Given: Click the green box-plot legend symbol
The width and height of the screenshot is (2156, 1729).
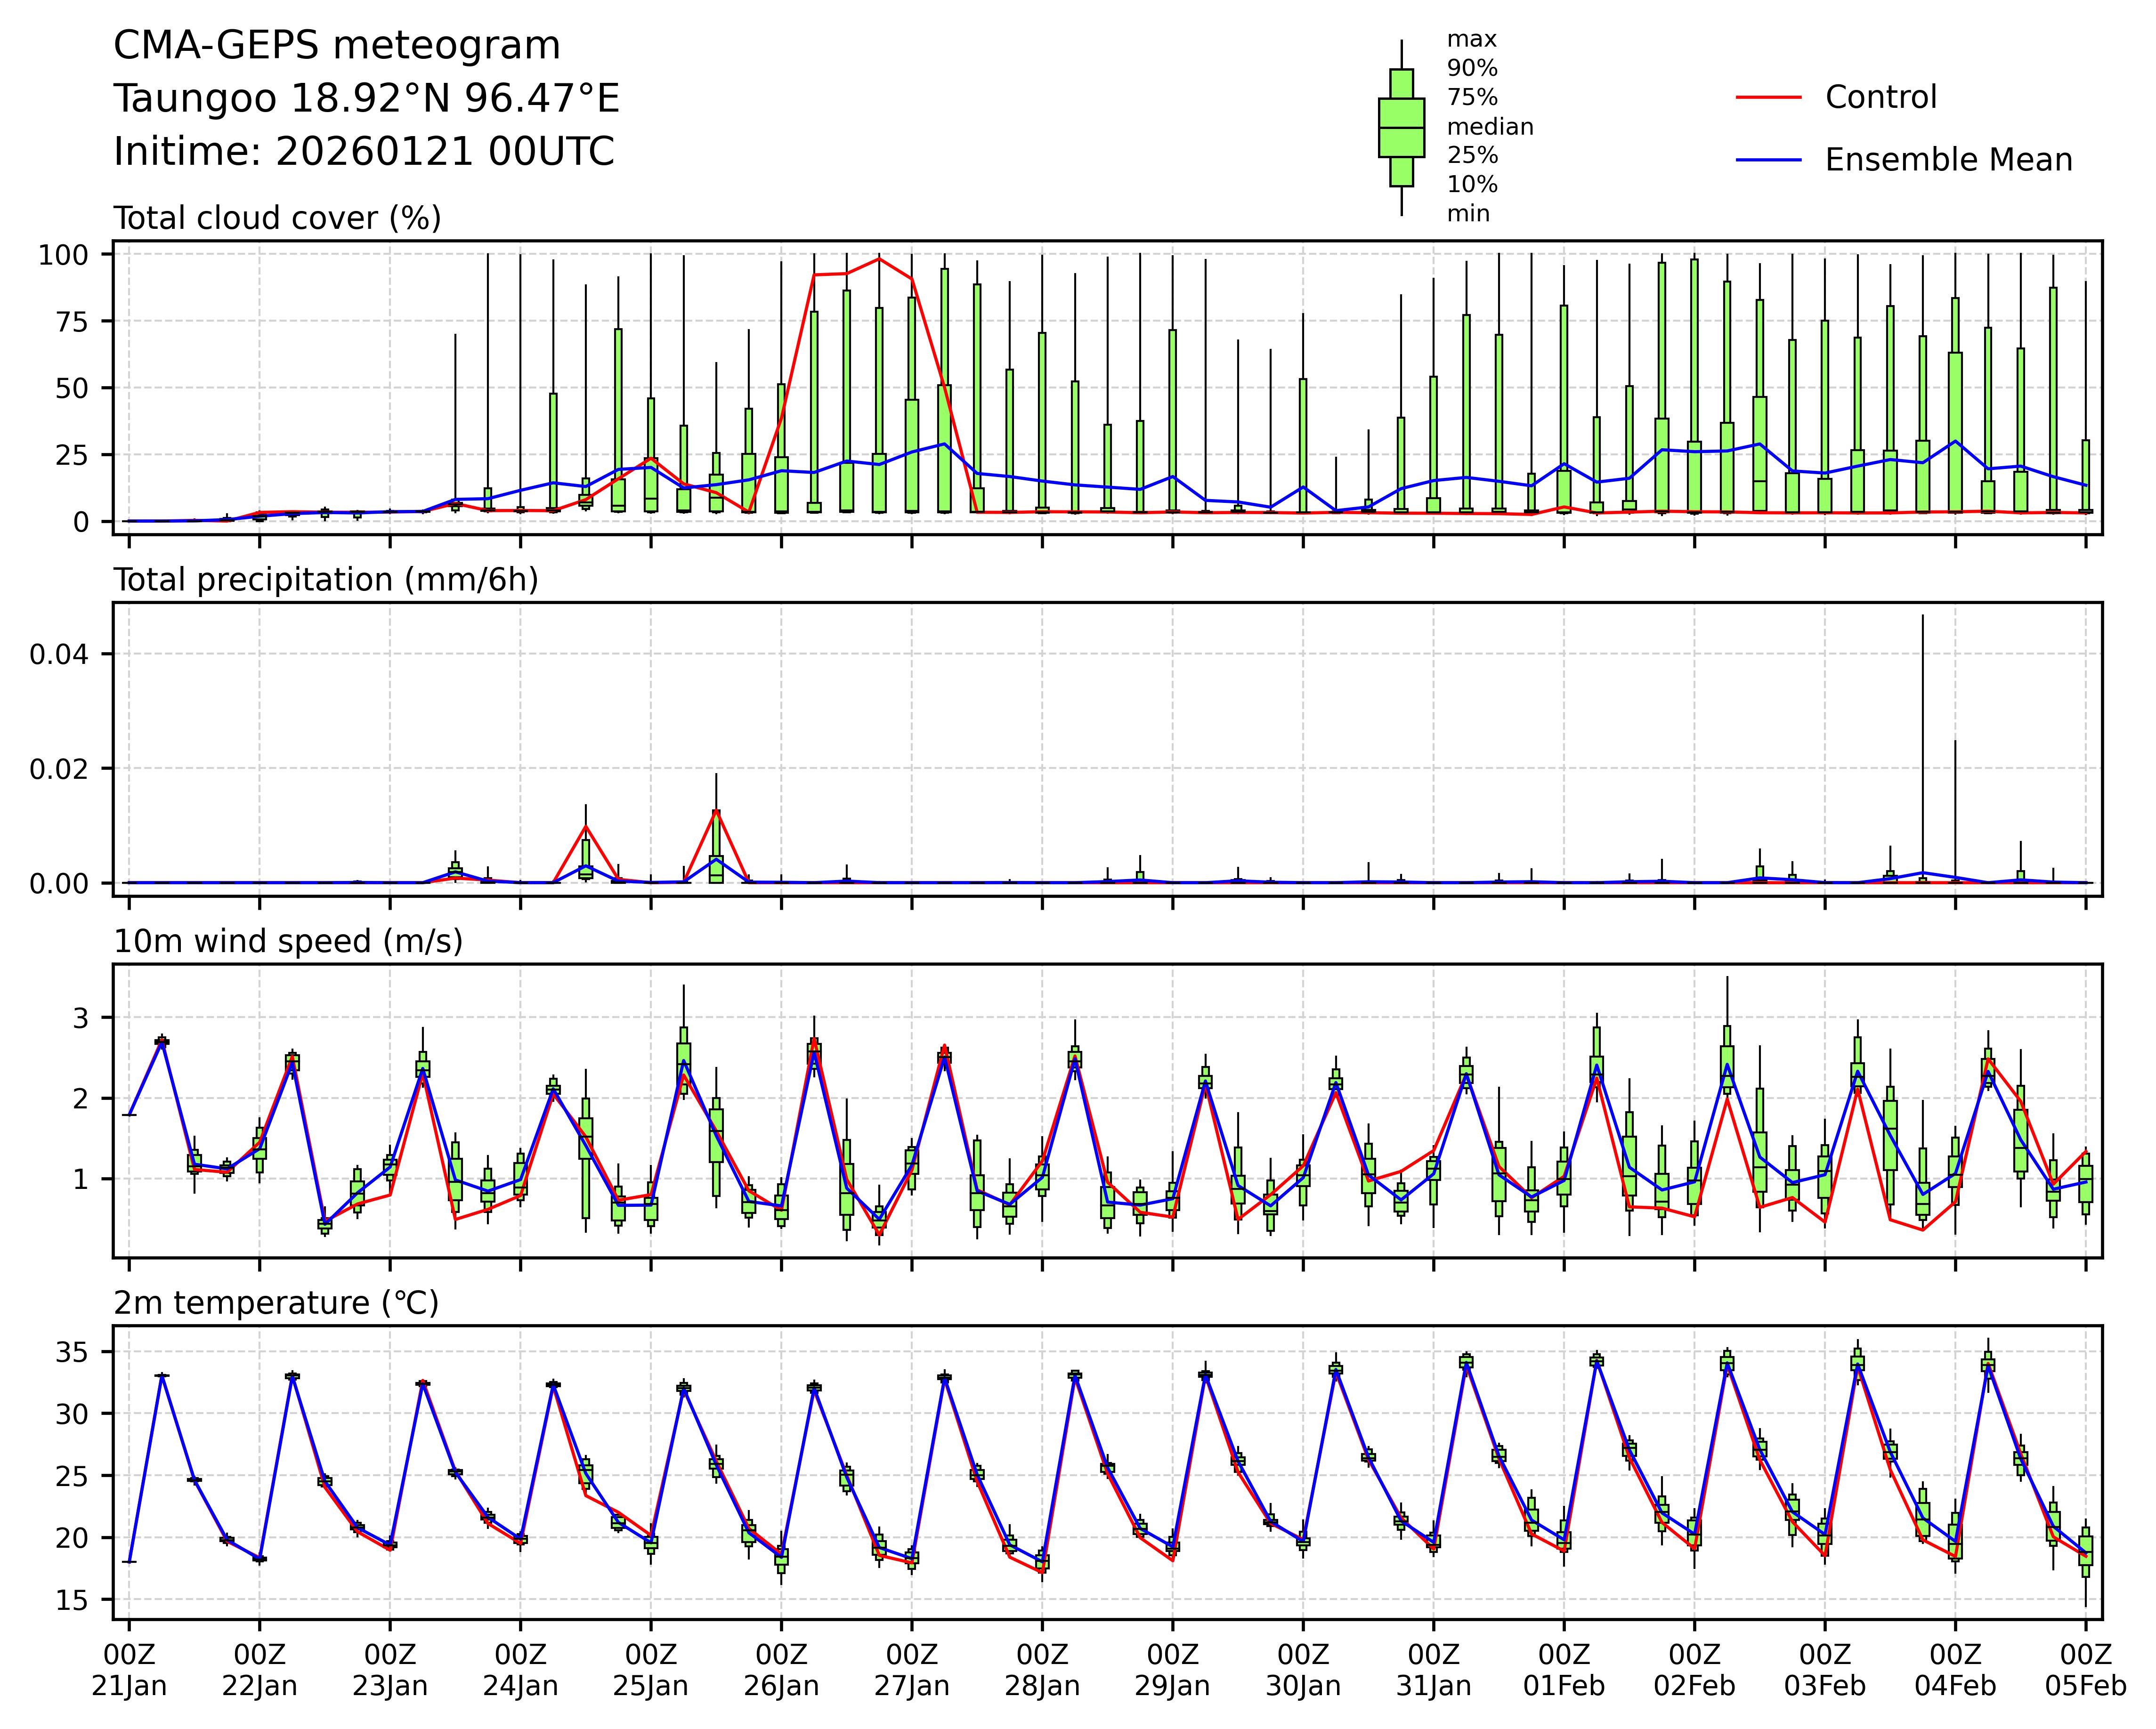Looking at the screenshot, I should click(x=1401, y=128).
